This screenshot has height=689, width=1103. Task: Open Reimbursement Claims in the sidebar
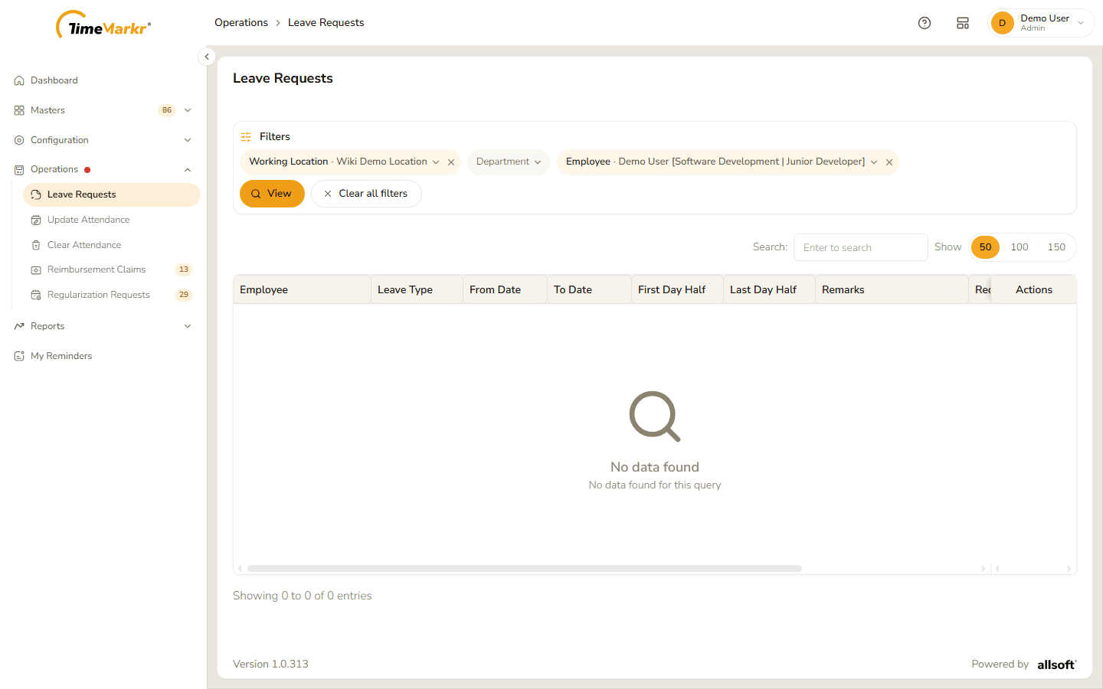(x=112, y=269)
